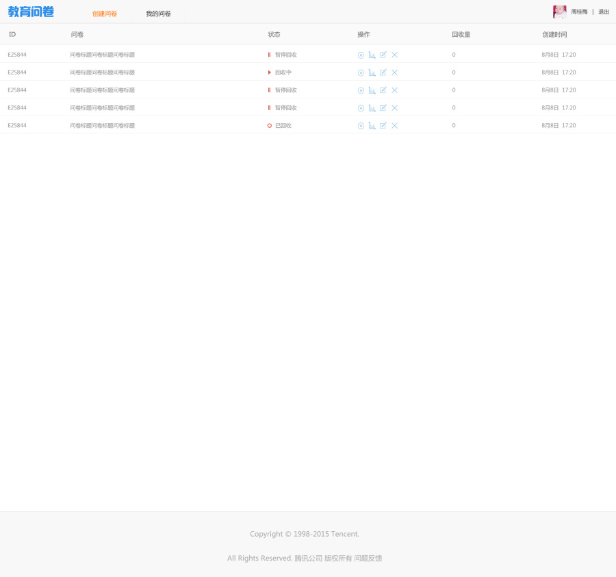
Task: Edit the questionnaire in the 回收中 row
Action: [x=383, y=72]
